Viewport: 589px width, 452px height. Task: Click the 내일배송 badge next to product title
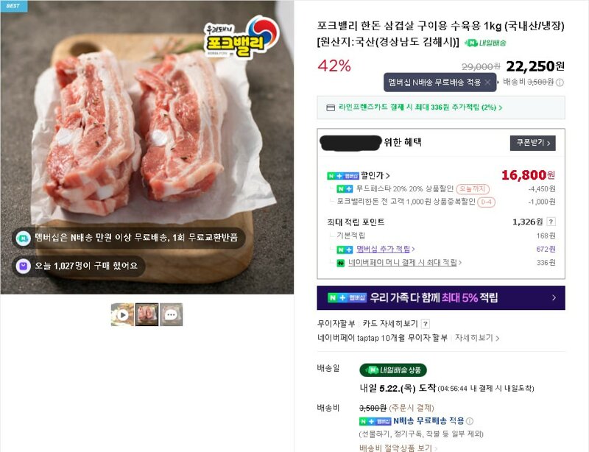[x=485, y=43]
